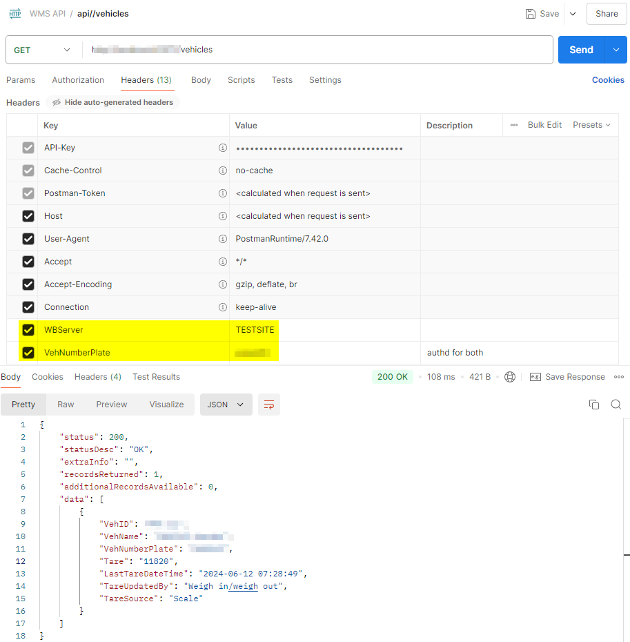Open the Cookies link
630x642 pixels.
pyautogui.click(x=608, y=80)
